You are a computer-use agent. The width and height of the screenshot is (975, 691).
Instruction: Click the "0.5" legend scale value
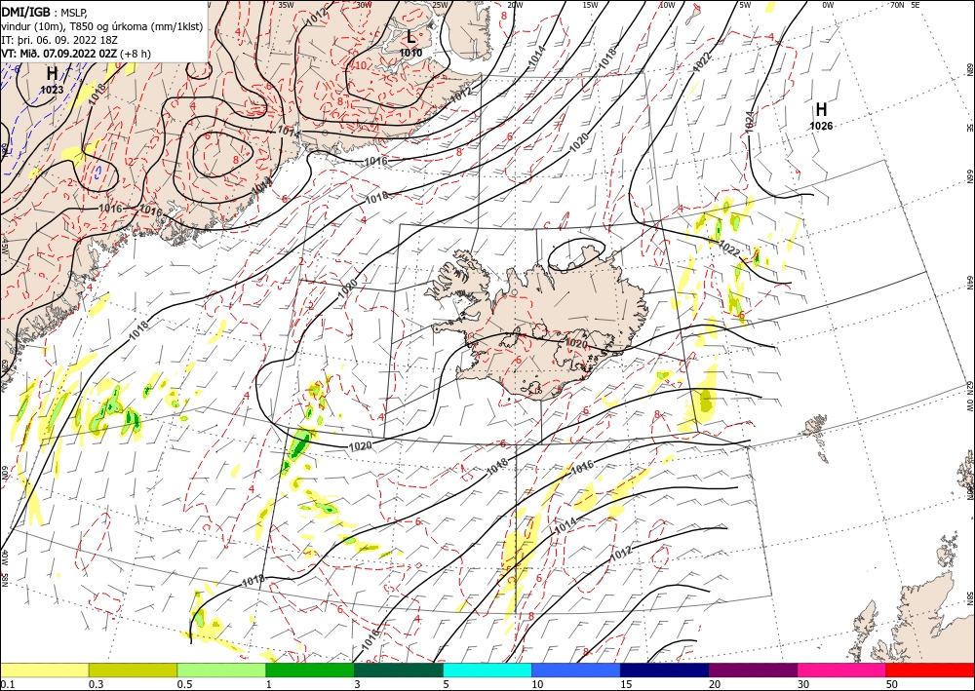click(x=184, y=684)
